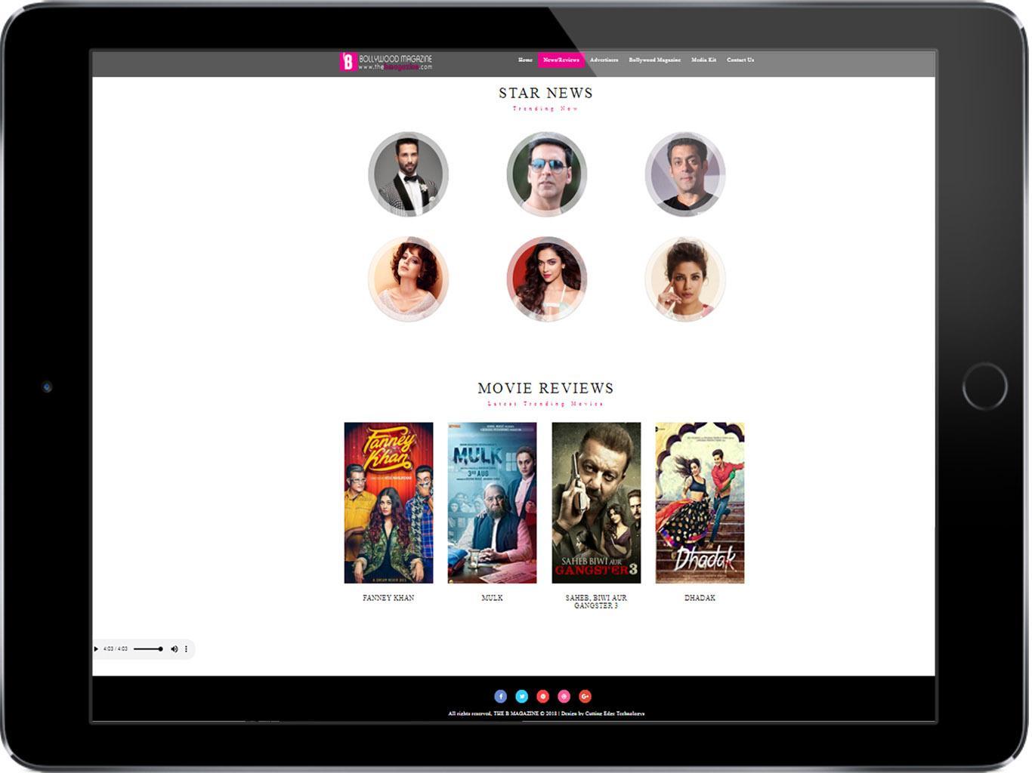
Task: Go to the Advertisers page
Action: coord(604,60)
